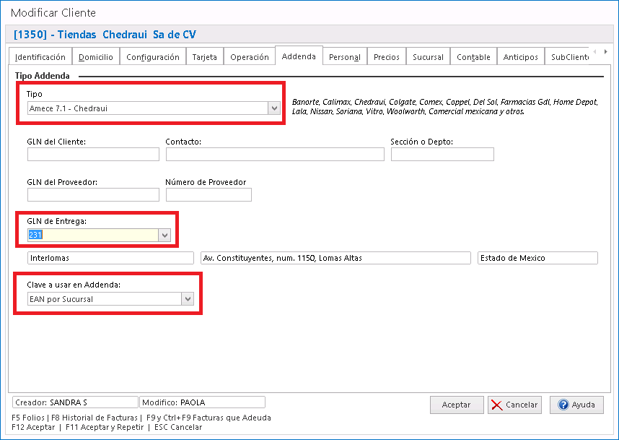Expand the Tipo addenda dropdown
Viewport: 619px width, 440px height.
click(x=273, y=108)
